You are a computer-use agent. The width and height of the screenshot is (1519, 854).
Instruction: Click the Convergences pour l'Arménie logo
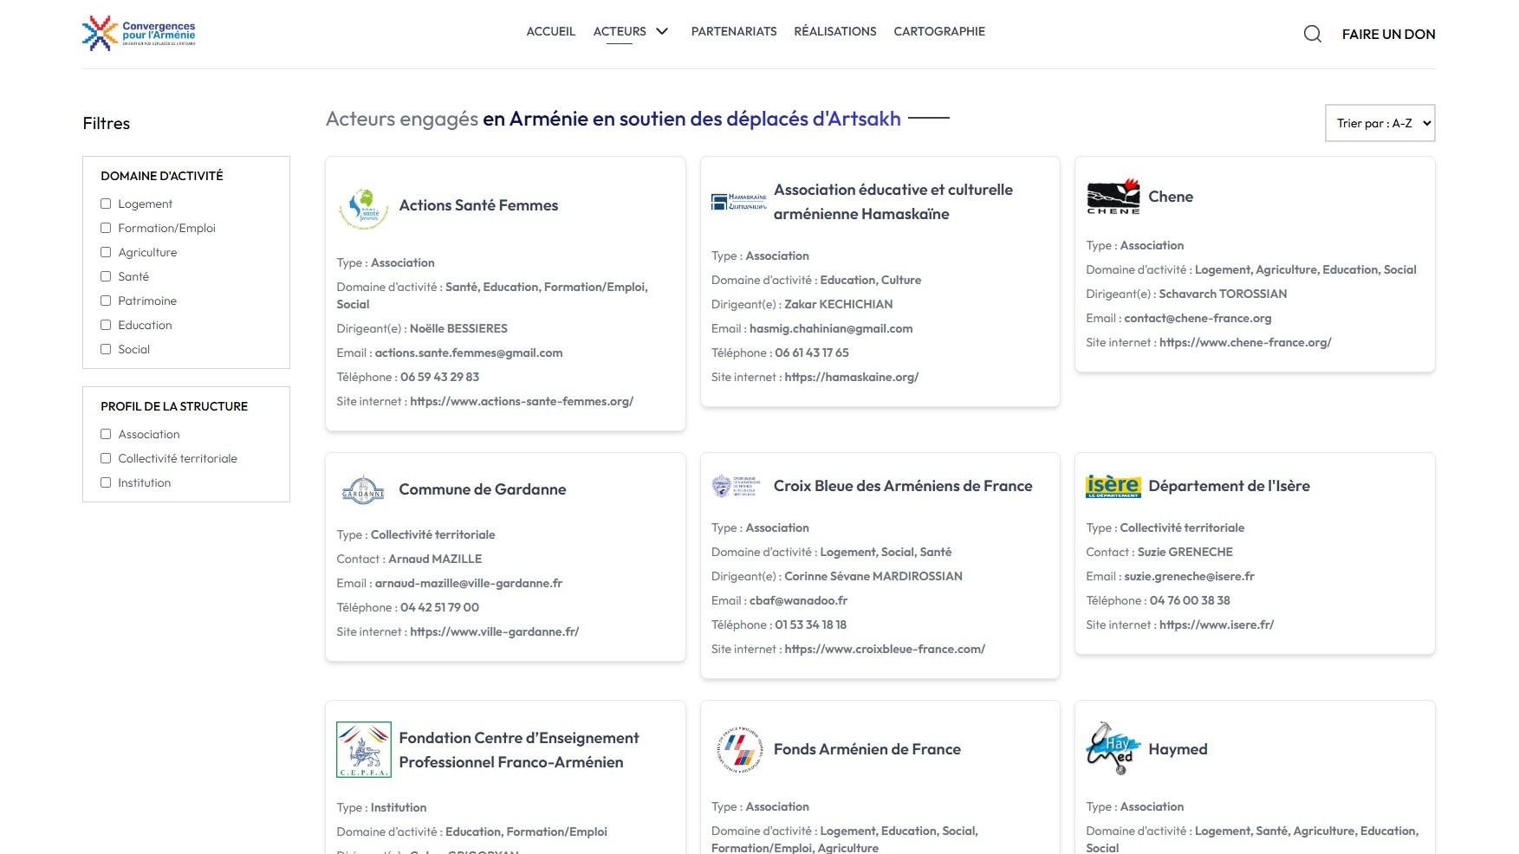pyautogui.click(x=139, y=33)
